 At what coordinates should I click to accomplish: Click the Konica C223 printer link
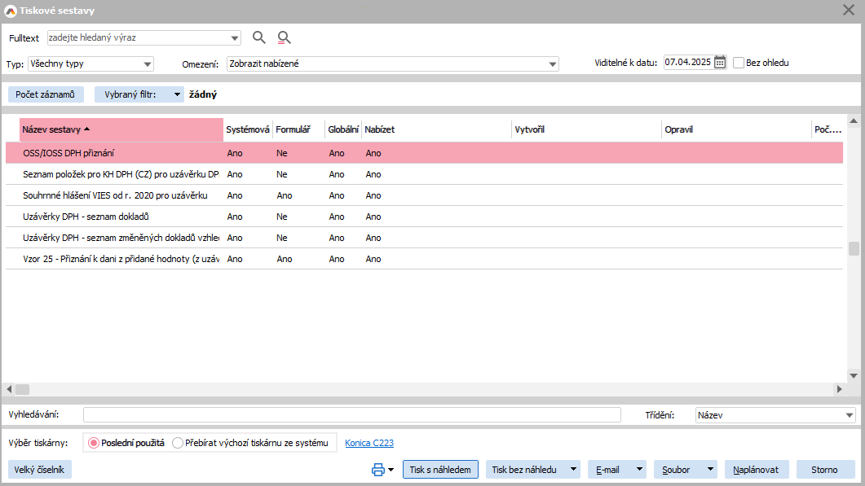(x=369, y=443)
